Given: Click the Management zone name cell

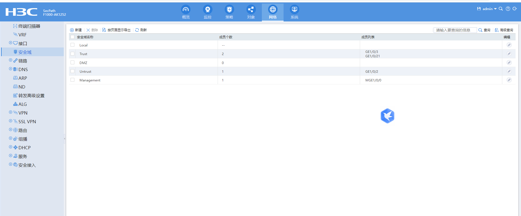Looking at the screenshot, I should [90, 80].
